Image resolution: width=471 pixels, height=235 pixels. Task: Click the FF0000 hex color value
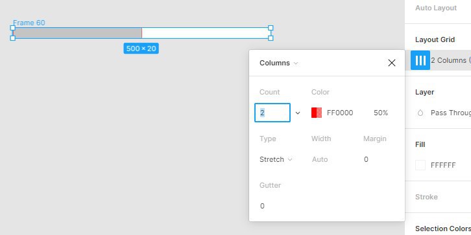pos(340,113)
